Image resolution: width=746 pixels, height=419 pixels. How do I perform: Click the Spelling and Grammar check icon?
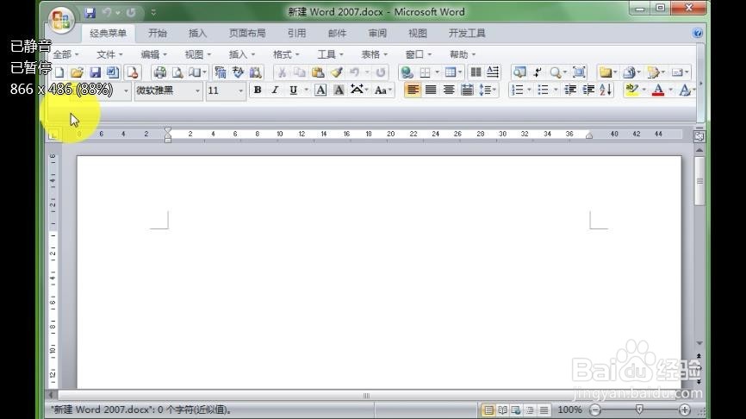coord(238,72)
